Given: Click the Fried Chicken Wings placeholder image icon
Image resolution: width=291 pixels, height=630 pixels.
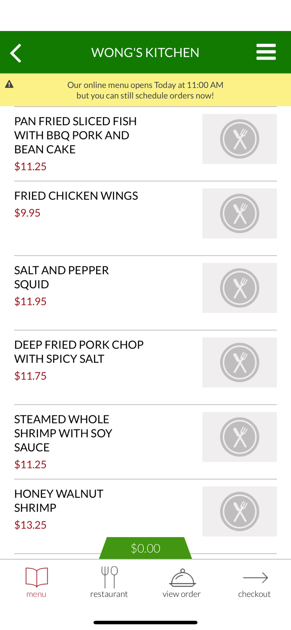Looking at the screenshot, I should [x=239, y=213].
